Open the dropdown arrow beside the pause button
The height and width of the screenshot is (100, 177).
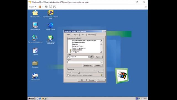pos(43,7)
